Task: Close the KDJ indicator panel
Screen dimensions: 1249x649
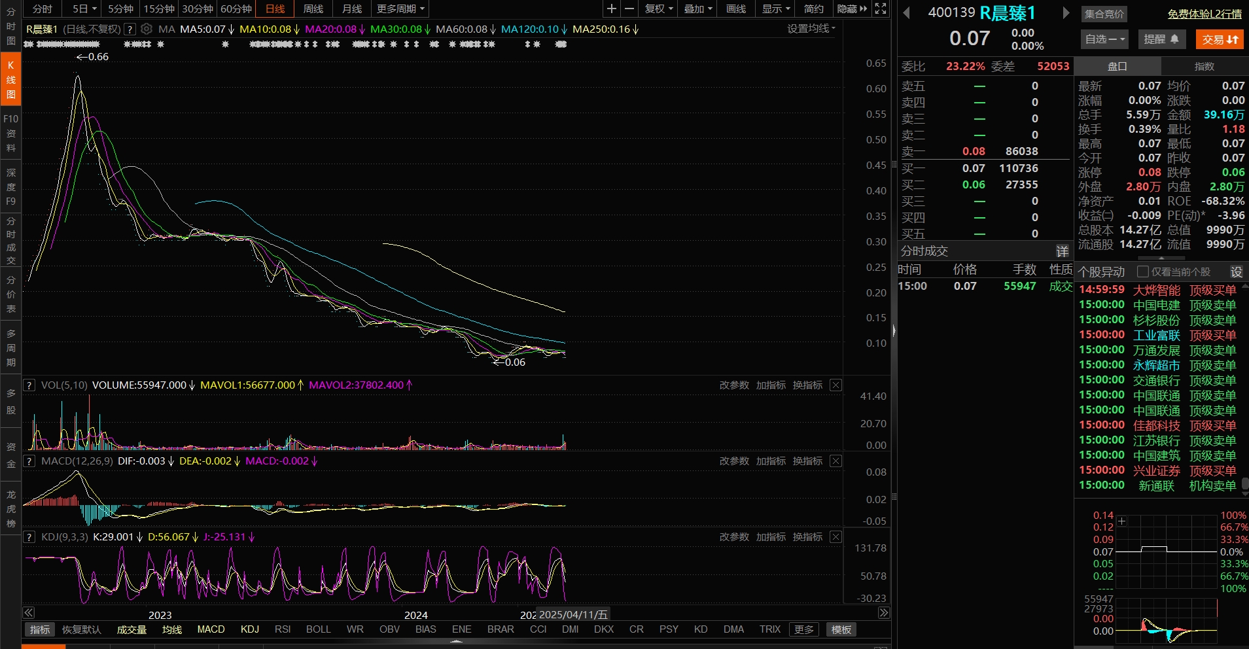Action: coord(836,537)
